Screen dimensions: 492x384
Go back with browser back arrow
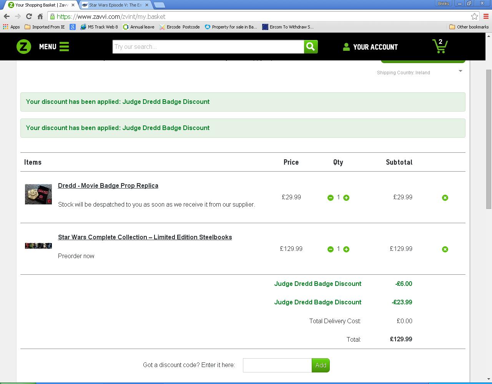coord(7,17)
